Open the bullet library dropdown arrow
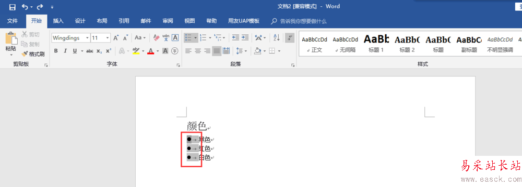The image size is (522, 187). (195, 38)
